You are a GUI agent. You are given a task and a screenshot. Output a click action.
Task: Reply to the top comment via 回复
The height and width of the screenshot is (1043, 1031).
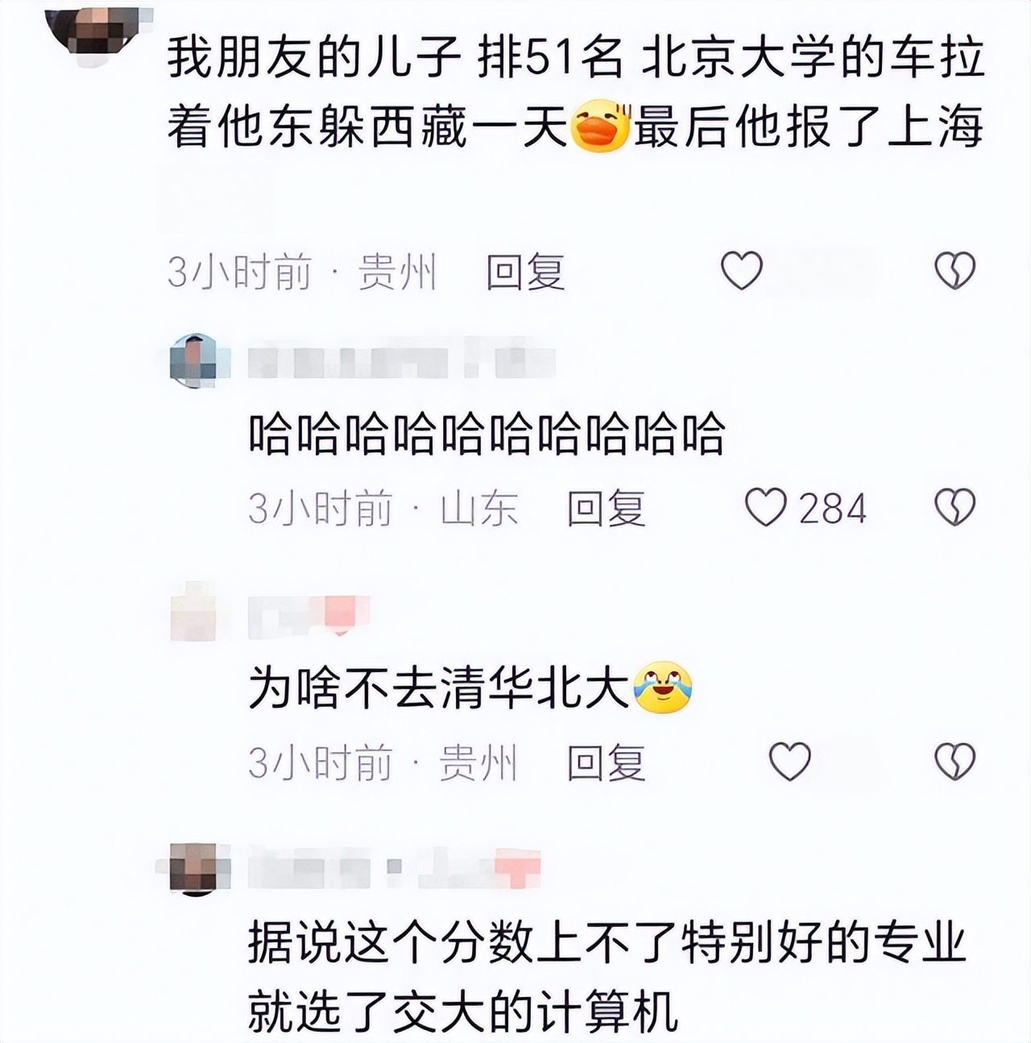[x=525, y=272]
